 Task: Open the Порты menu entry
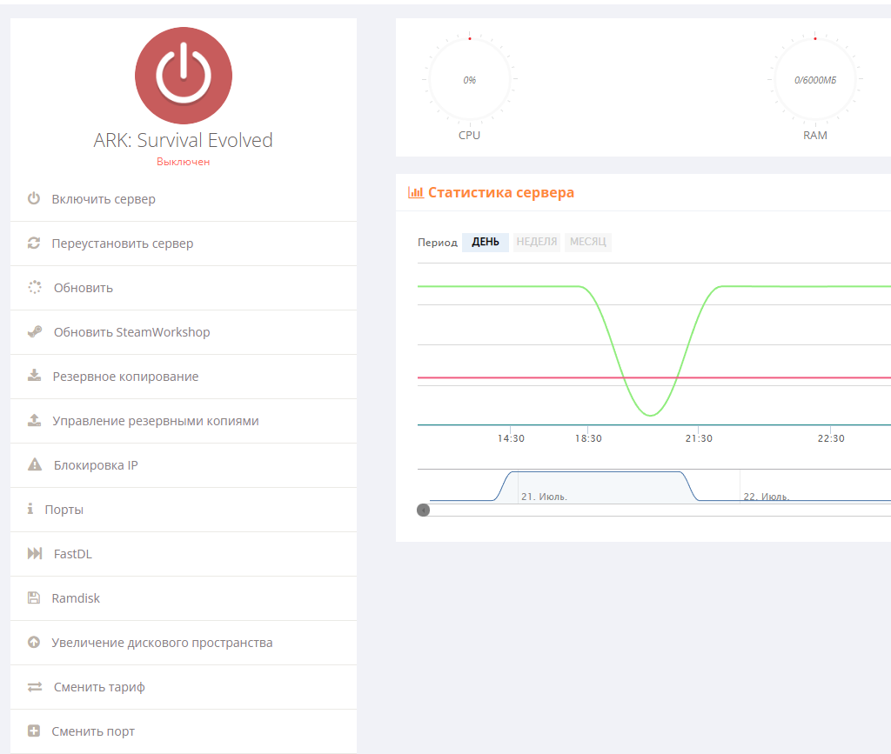[x=184, y=510]
